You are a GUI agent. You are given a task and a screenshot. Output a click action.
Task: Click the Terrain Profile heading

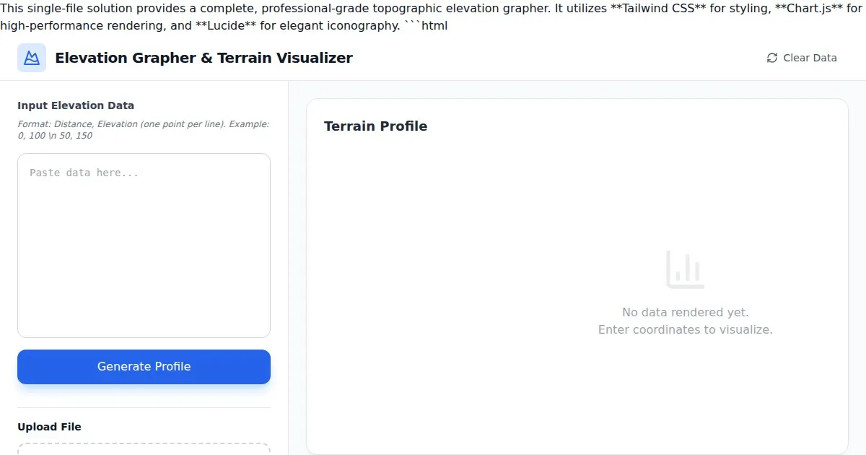pyautogui.click(x=375, y=126)
